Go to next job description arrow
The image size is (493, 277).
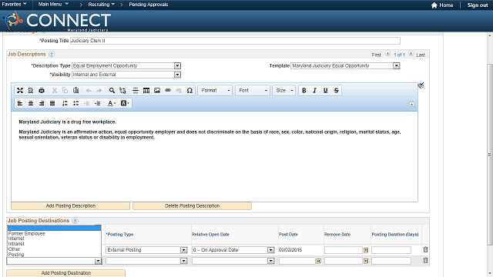[411, 54]
